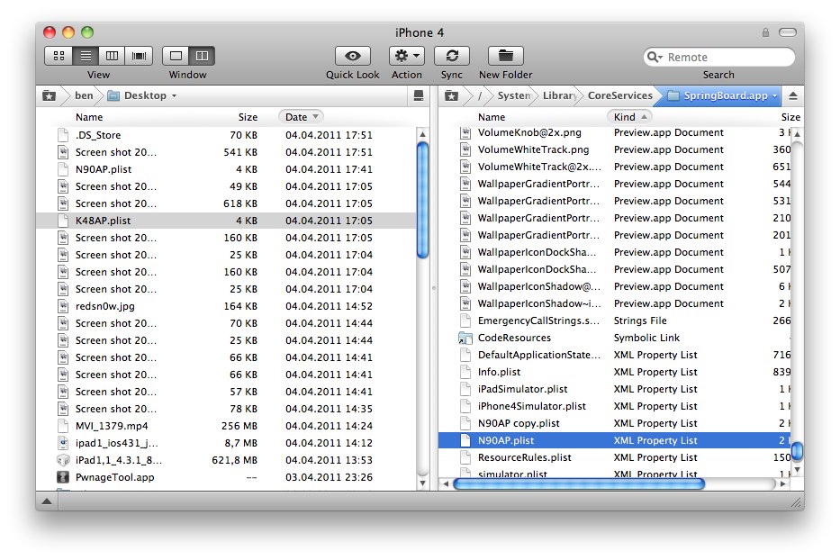Switch to column view mode
Viewport: 840px width, 560px height.
[112, 56]
